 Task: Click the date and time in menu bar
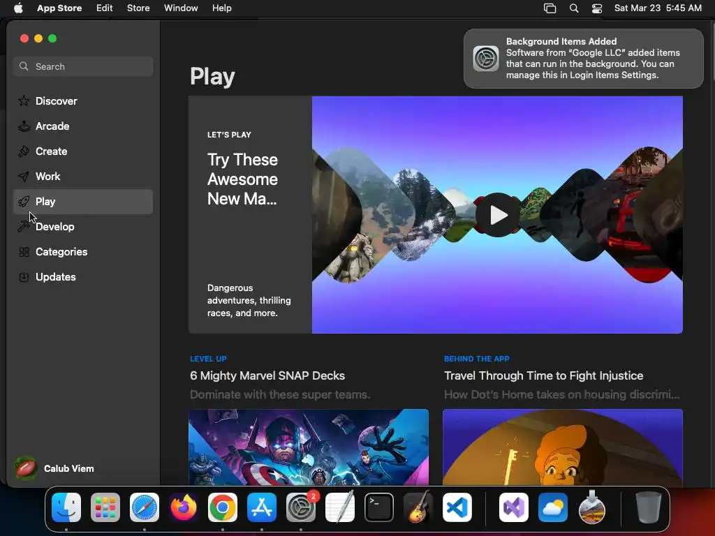[x=658, y=8]
